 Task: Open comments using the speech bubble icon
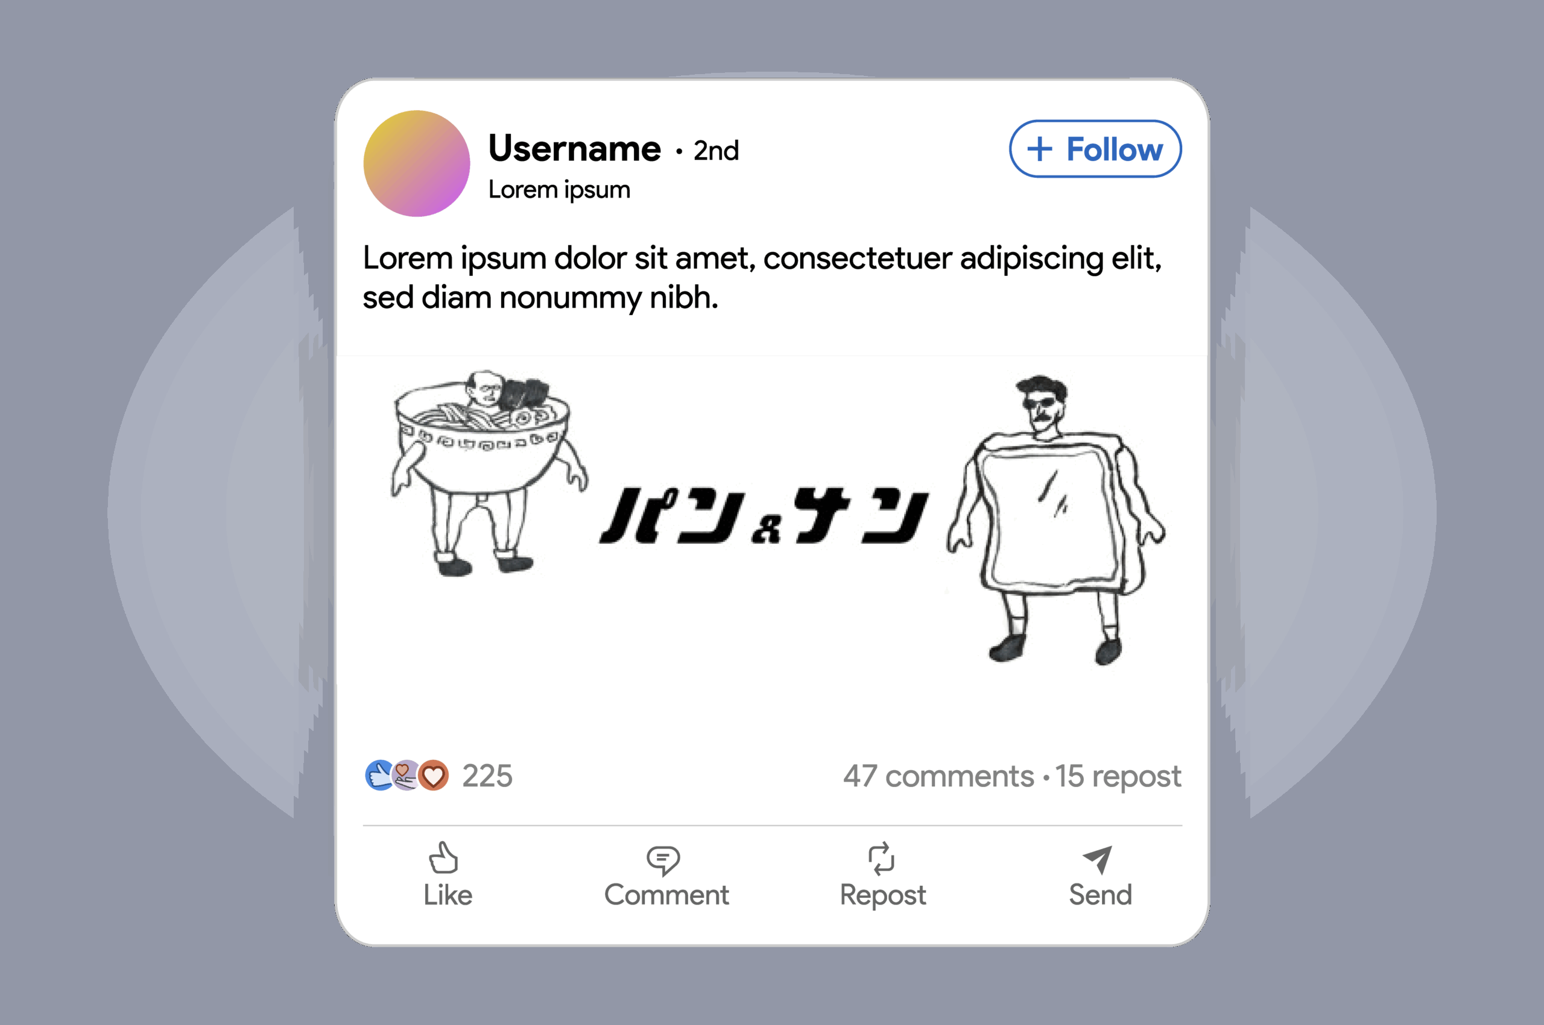[663, 860]
